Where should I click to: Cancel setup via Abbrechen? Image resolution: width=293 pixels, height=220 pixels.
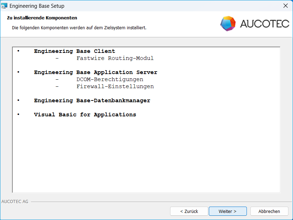tap(269, 211)
